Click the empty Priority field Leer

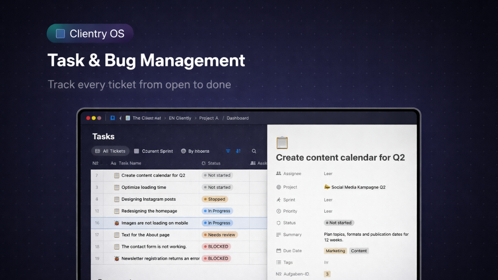[x=328, y=211]
